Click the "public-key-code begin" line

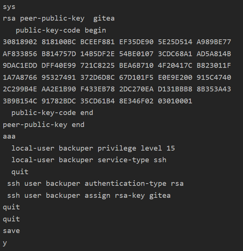click(x=61, y=30)
